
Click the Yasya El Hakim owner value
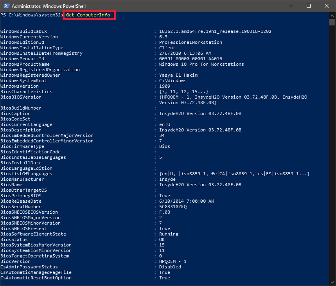tap(178, 75)
